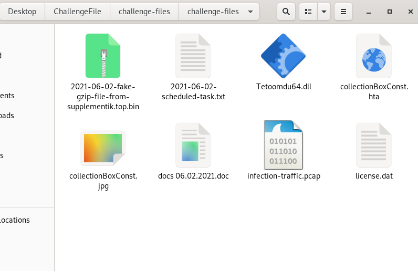
Task: Expand the view options dropdown arrow
Action: tap(324, 12)
